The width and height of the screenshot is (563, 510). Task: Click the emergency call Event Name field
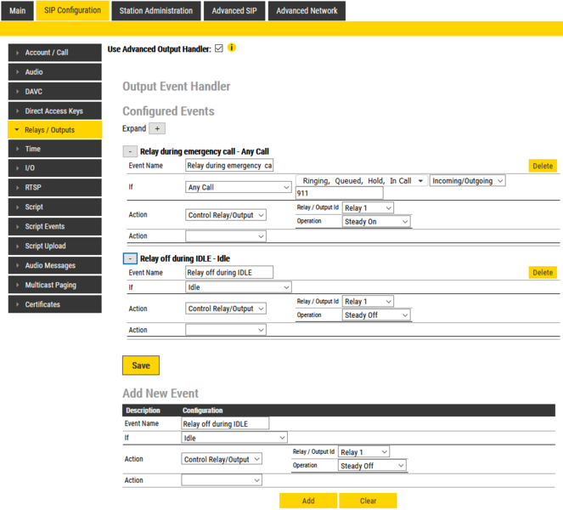coord(229,166)
